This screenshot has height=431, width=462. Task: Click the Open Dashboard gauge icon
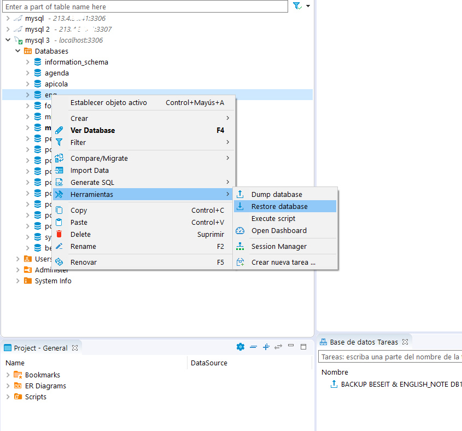pyautogui.click(x=240, y=231)
